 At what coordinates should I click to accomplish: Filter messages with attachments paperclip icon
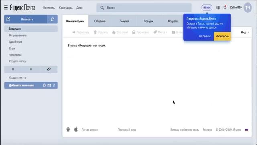49,69
